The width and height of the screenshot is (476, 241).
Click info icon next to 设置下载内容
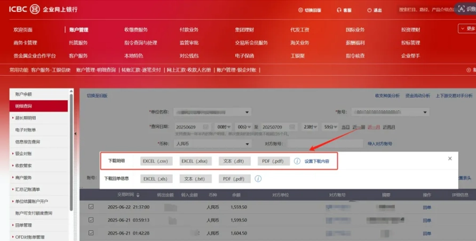pos(297,161)
